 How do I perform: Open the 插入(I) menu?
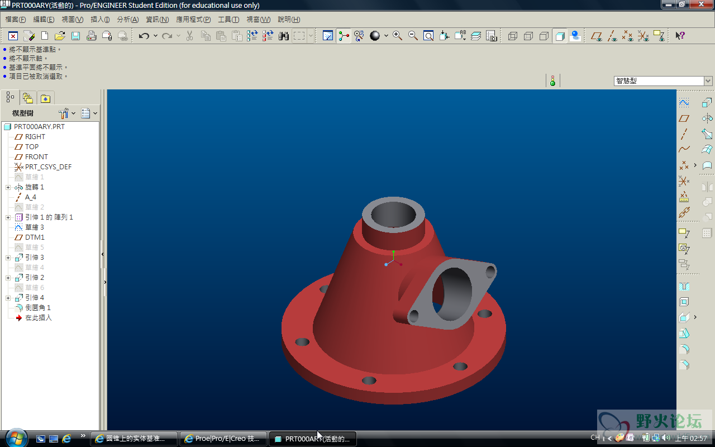(x=100, y=20)
